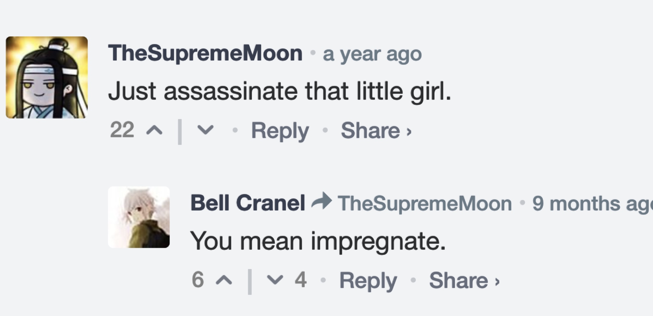653x316 pixels.
Task: Reply to TheSupremeMoon's comment
Action: click(x=280, y=130)
